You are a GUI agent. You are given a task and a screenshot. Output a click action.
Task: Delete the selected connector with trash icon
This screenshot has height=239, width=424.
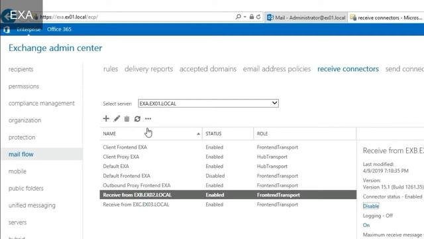click(x=127, y=119)
